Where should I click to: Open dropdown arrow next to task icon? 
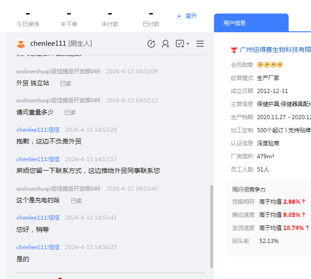188,44
